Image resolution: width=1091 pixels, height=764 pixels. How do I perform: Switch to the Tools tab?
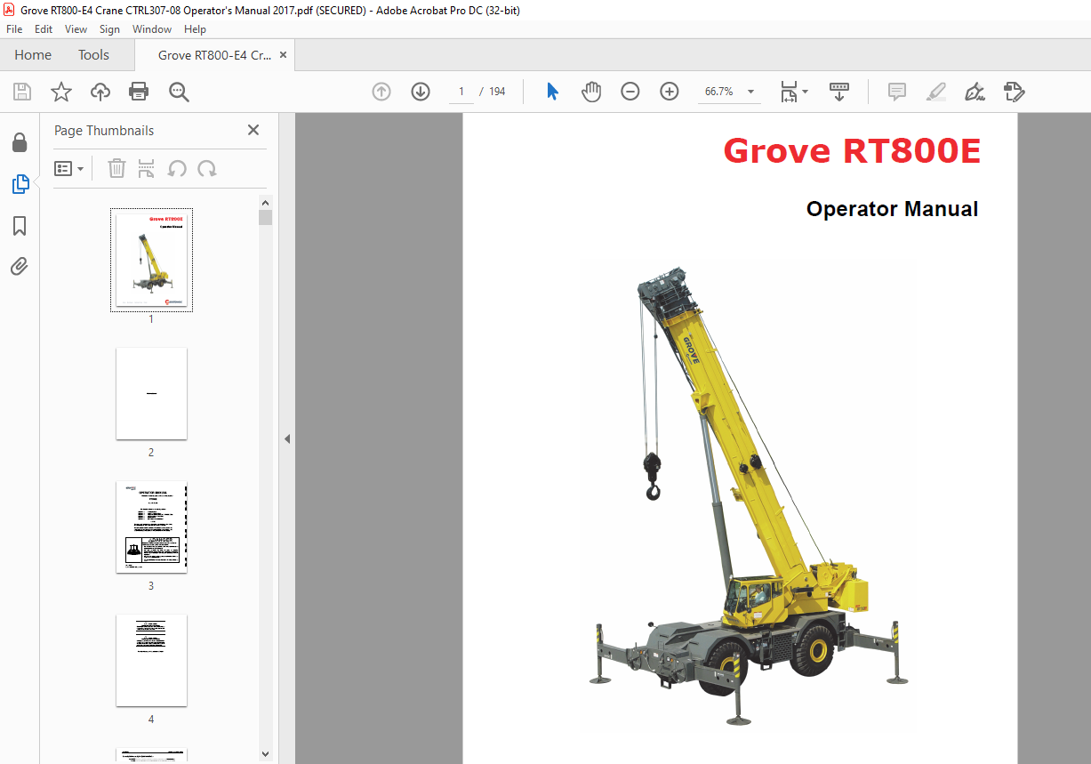coord(93,55)
